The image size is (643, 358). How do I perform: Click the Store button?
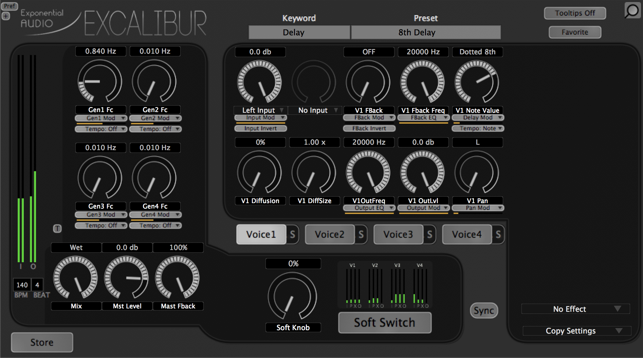click(42, 342)
